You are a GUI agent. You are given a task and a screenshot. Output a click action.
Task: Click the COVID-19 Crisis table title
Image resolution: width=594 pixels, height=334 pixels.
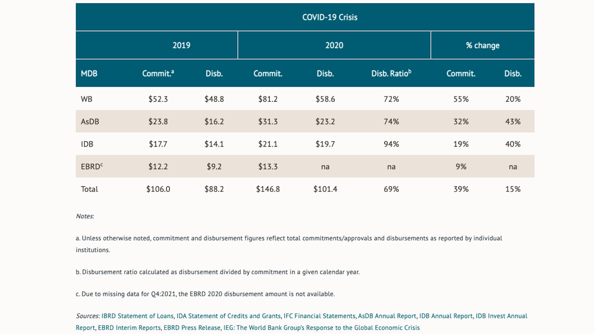click(330, 17)
